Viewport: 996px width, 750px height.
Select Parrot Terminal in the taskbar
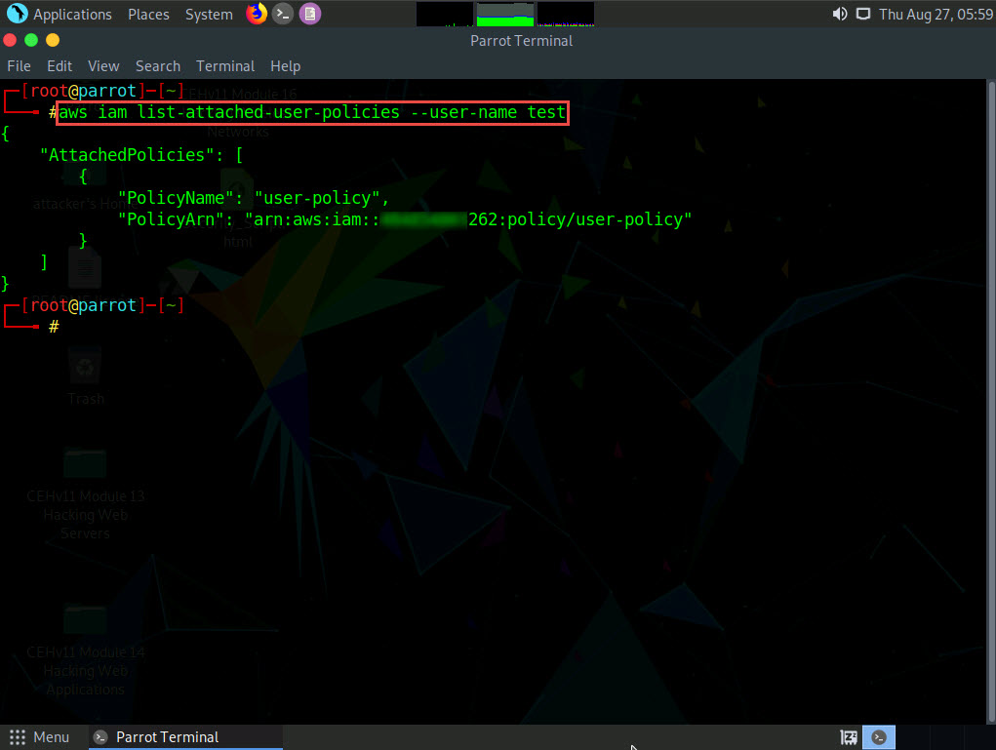(x=167, y=737)
